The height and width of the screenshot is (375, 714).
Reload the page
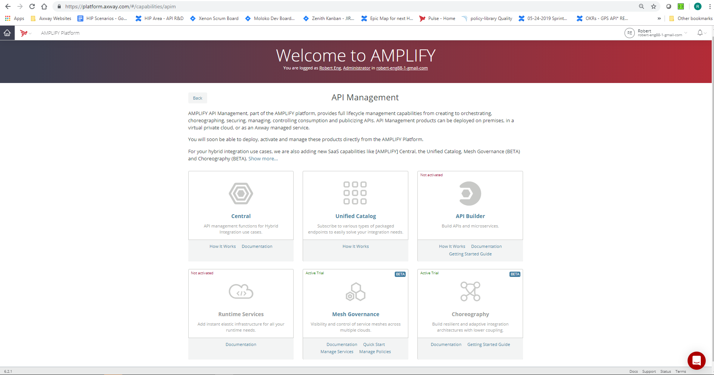coord(32,6)
